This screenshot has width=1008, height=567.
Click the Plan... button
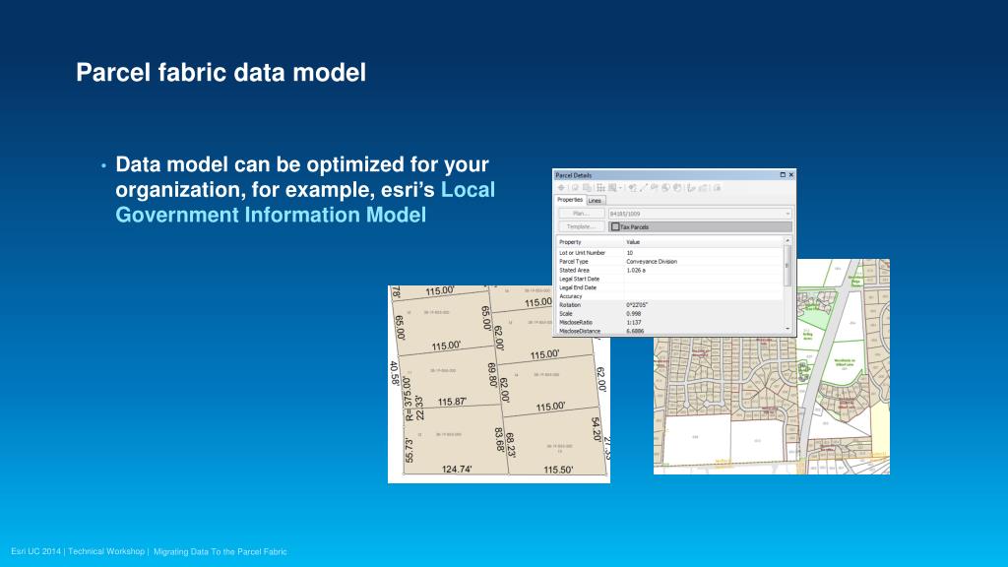tap(581, 214)
